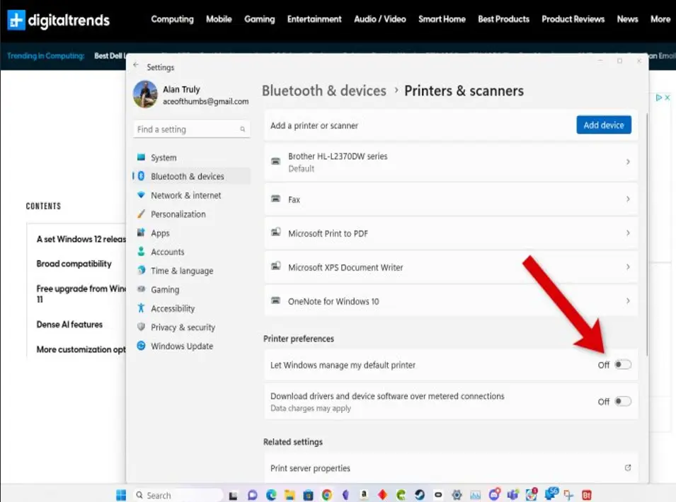The height and width of the screenshot is (502, 676).
Task: Open the Broad compatibility contents link
Action: (x=74, y=264)
